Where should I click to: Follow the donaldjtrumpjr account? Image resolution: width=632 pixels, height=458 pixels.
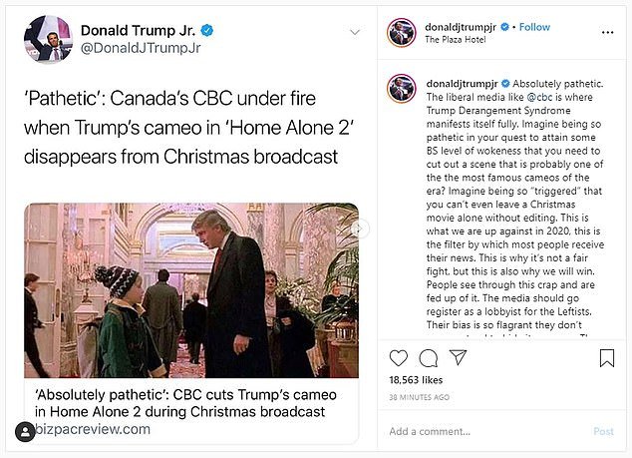coord(533,27)
